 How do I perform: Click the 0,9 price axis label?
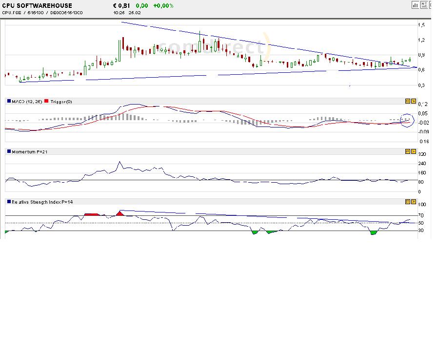click(x=421, y=55)
